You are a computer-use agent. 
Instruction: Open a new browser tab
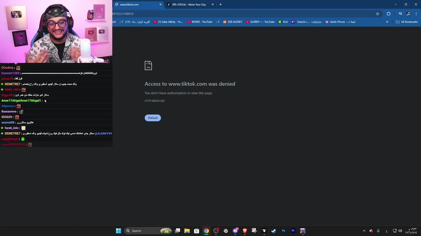220,5
